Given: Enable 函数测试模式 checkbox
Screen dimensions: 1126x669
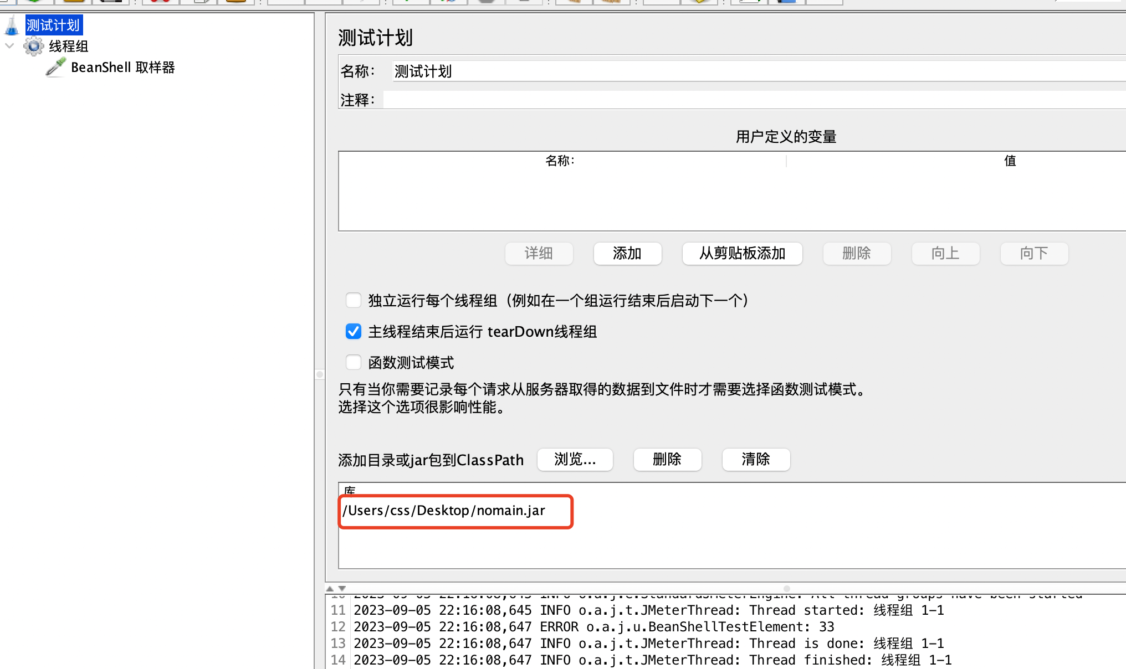Looking at the screenshot, I should [x=354, y=362].
